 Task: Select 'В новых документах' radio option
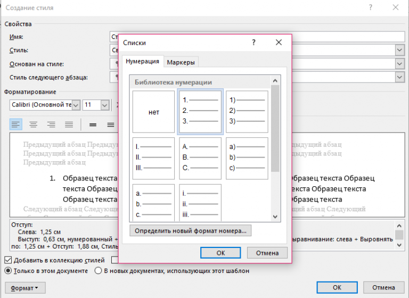[x=98, y=270]
